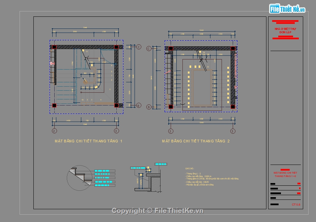Select the note mentioning 23 bậc
Viewport: 316px width, 222px height.
pos(212,178)
